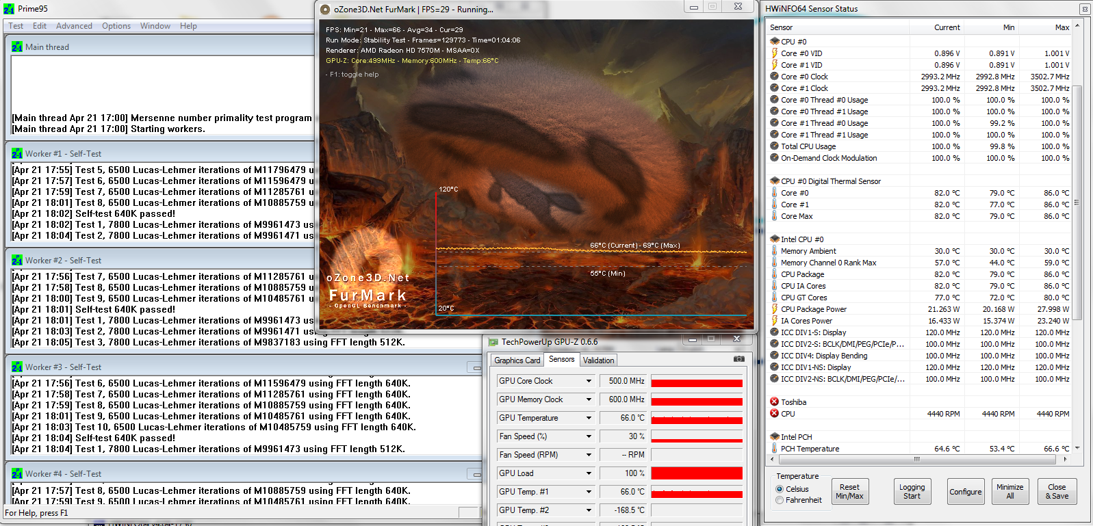Click the Memory Ambient thermometer icon
This screenshot has height=526, width=1093.
[775, 250]
